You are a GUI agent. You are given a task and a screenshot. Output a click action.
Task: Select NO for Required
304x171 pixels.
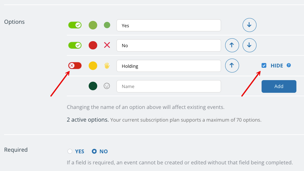tap(94, 151)
